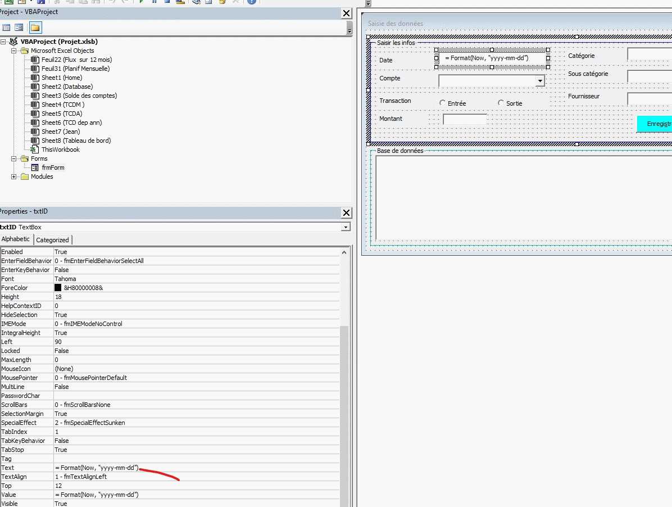Image resolution: width=672 pixels, height=507 pixels.
Task: Open the txtID object selector dropdown
Action: [347, 227]
